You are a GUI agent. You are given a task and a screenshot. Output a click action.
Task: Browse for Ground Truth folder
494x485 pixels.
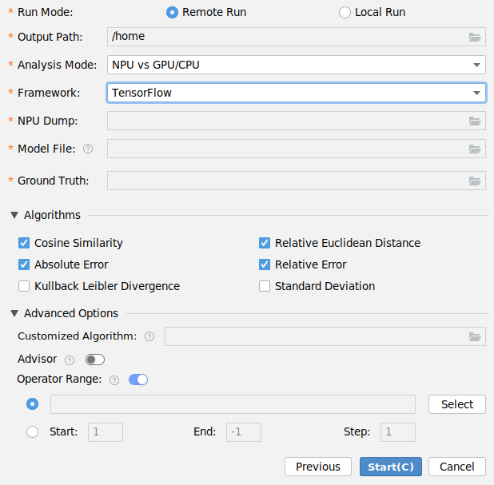click(x=475, y=181)
